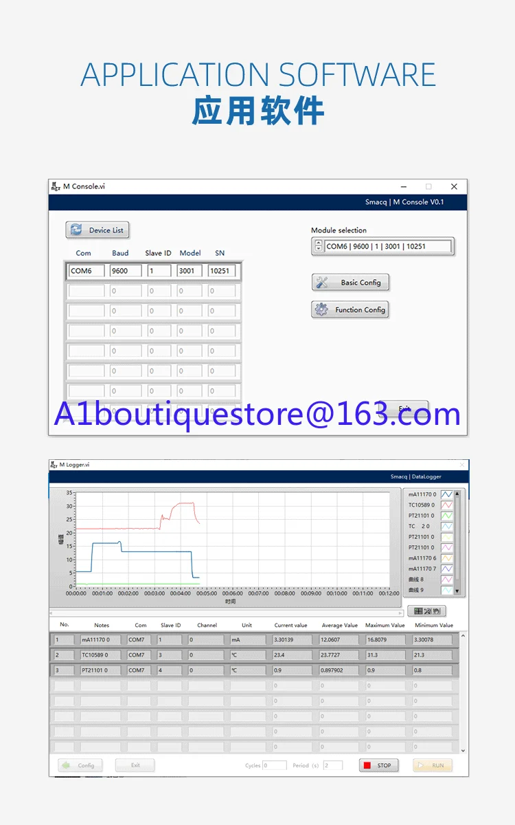
Task: Click the plot legend scroll up arrow
Action: pyautogui.click(x=457, y=494)
